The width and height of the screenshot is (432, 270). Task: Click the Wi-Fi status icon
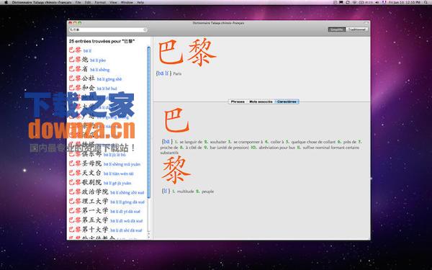(354, 2)
